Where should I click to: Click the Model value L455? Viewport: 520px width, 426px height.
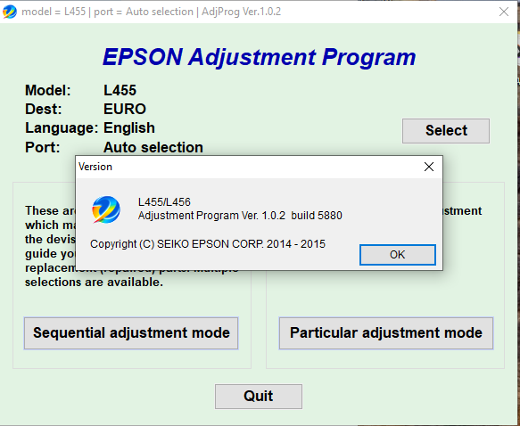(x=120, y=90)
